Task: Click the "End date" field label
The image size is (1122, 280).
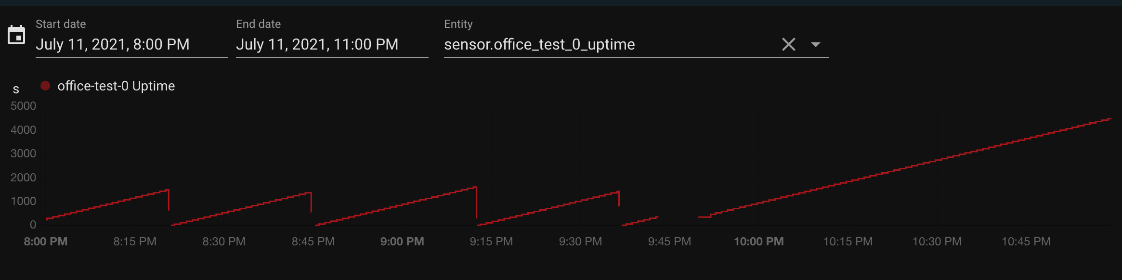Action: (258, 24)
